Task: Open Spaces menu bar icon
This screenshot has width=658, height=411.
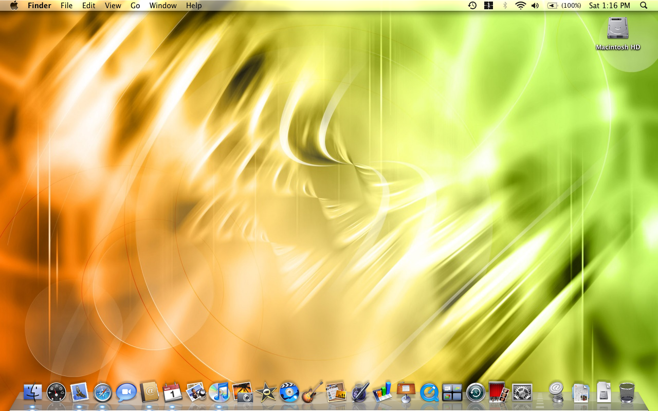Action: pyautogui.click(x=488, y=6)
